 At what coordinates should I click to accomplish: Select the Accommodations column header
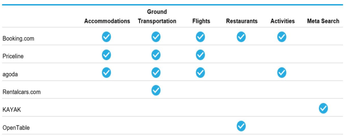pos(107,21)
